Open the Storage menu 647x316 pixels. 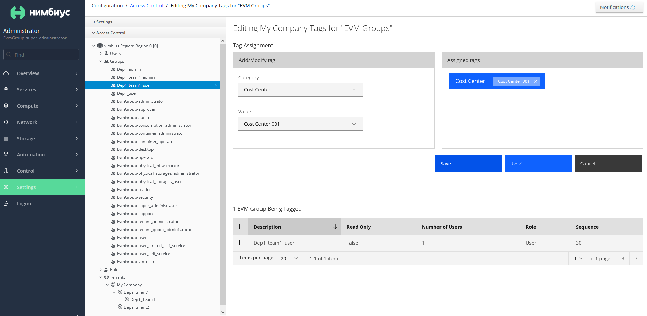click(42, 138)
